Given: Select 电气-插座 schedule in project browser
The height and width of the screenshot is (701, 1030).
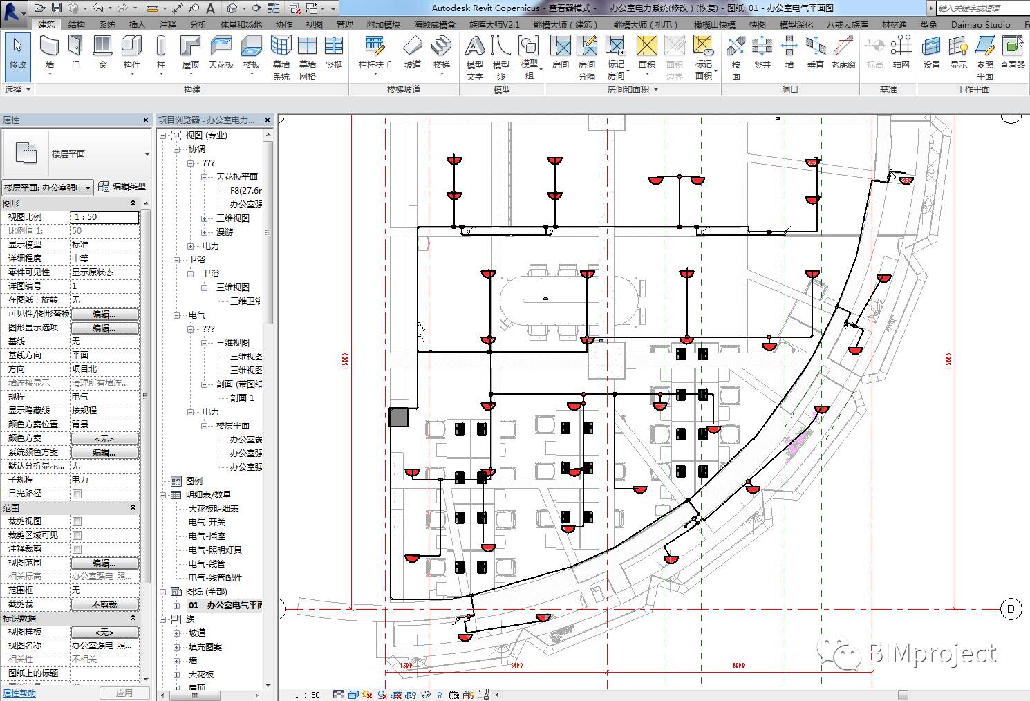Looking at the screenshot, I should coord(207,536).
